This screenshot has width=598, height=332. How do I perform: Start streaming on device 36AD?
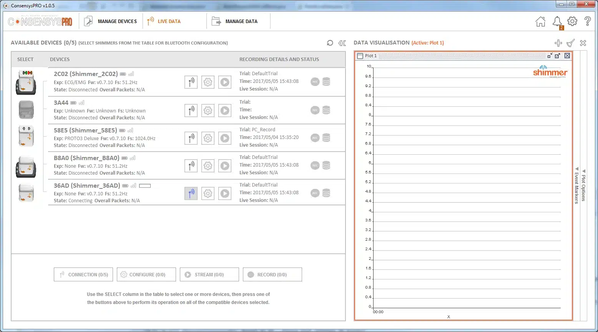[225, 193]
